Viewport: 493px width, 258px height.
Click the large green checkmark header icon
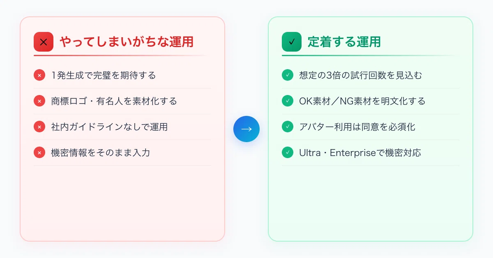pos(292,42)
